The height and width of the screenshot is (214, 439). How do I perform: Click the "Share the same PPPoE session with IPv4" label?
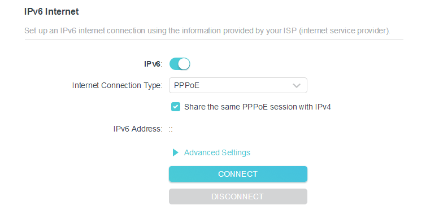(258, 107)
